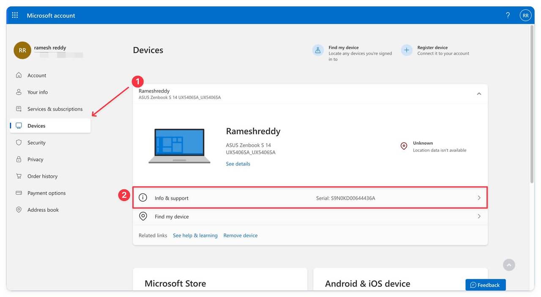Click the Find my device header icon
Viewport: 541px width, 297px height.
click(318, 50)
